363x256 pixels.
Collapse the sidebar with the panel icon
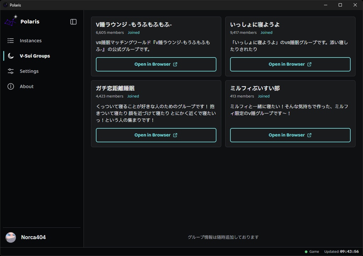click(73, 22)
